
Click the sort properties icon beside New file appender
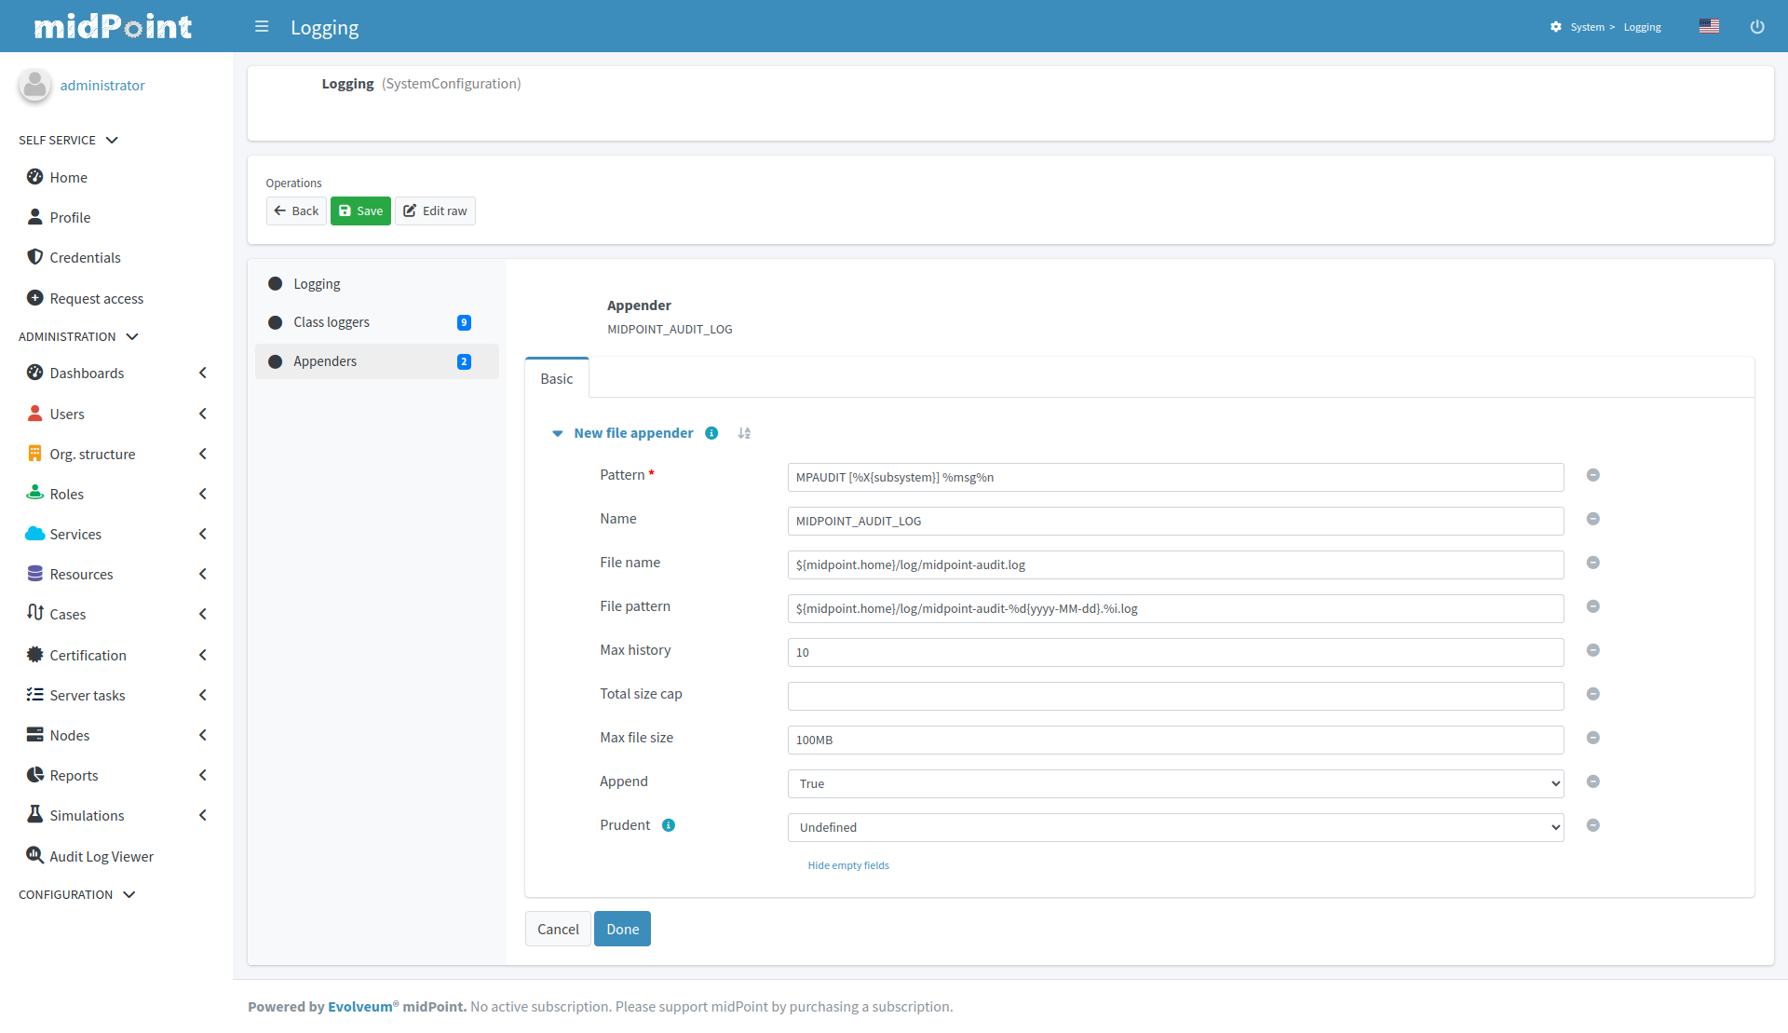[744, 433]
